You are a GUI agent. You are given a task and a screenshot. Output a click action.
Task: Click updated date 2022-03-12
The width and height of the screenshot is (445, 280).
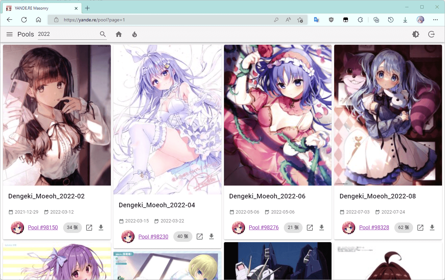[62, 212]
